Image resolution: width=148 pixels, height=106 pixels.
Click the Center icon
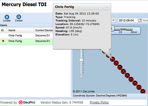pyautogui.click(x=19, y=17)
